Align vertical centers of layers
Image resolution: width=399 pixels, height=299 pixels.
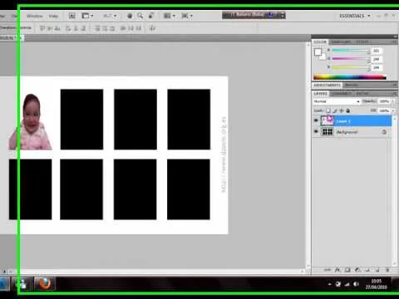coord(50,28)
